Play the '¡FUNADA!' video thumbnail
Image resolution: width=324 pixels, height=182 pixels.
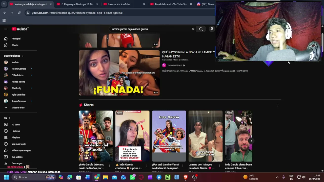119,73
